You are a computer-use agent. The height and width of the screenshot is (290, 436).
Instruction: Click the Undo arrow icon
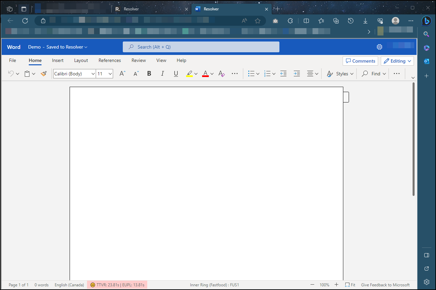[11, 74]
